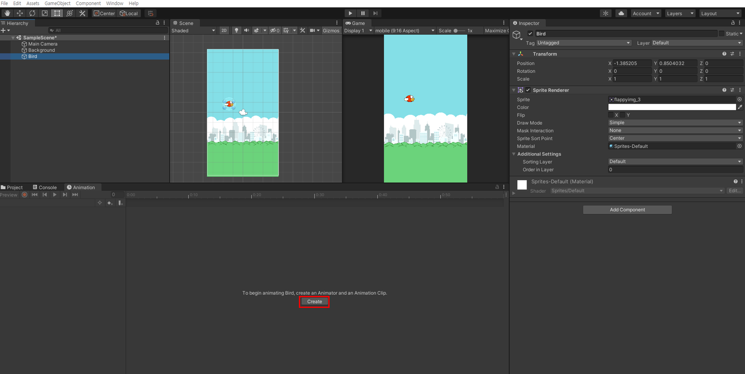Screen dimensions: 745x374
Task: Start the game with the Play button
Action: tap(350, 13)
